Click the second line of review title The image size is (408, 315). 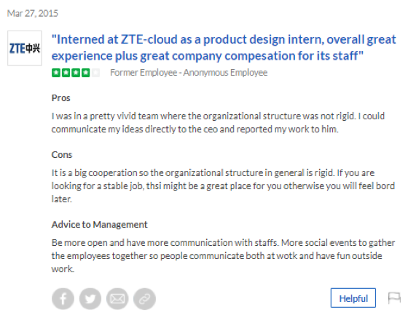[x=208, y=56]
